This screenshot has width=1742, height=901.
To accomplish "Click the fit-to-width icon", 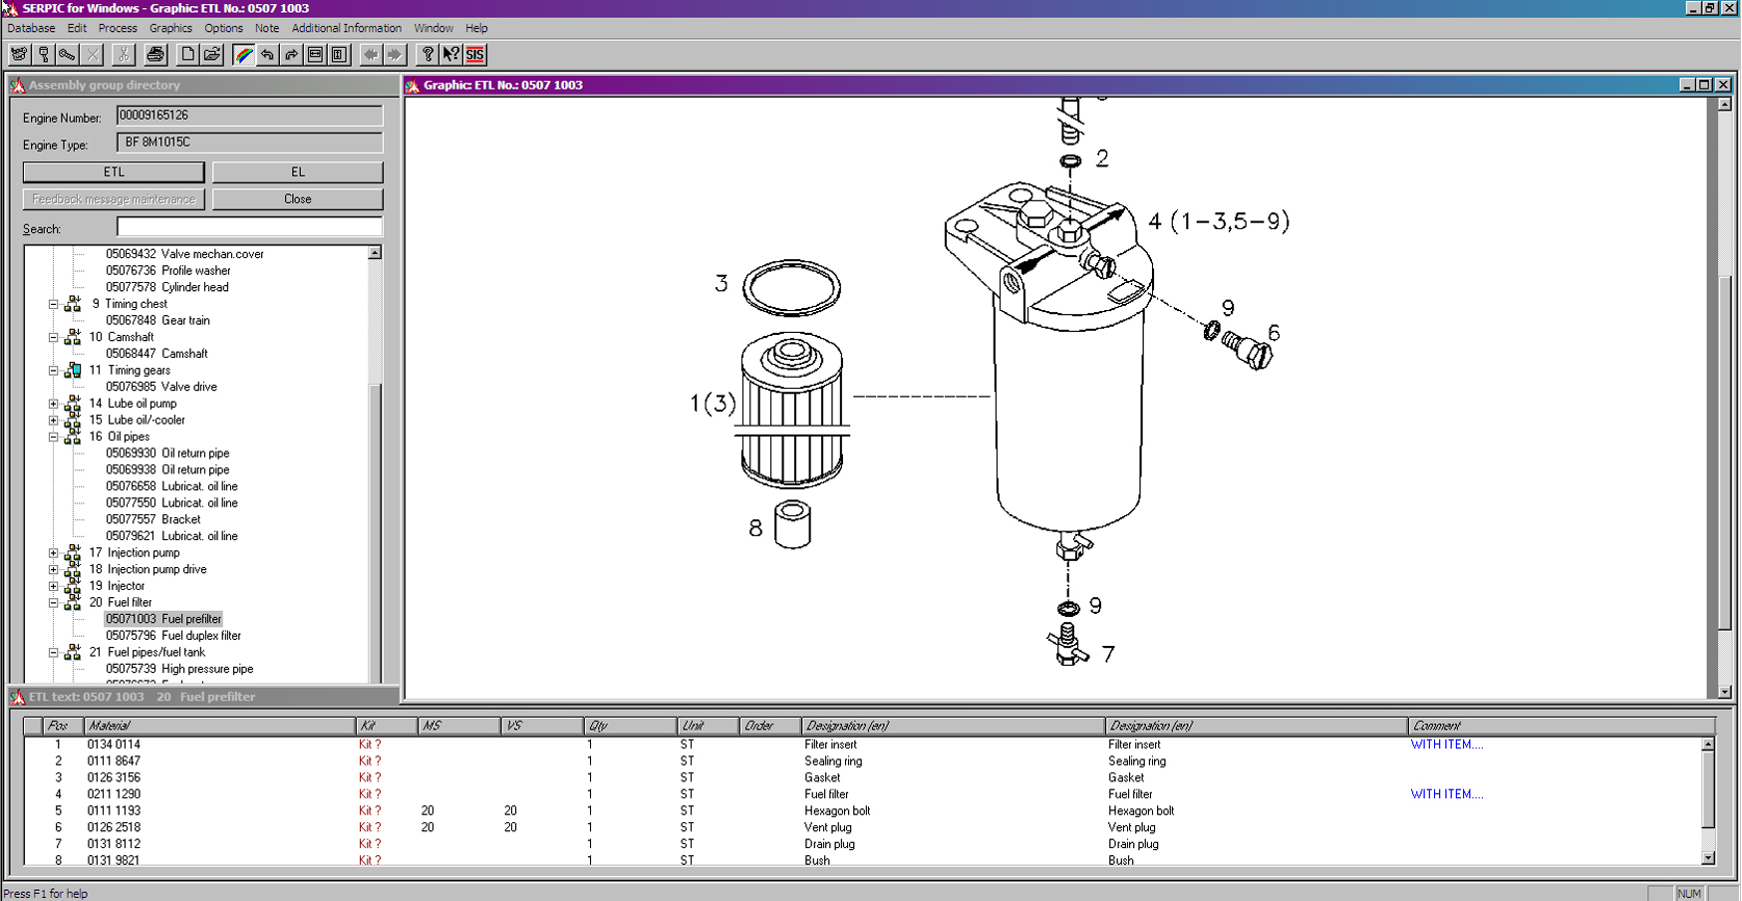I will [316, 55].
